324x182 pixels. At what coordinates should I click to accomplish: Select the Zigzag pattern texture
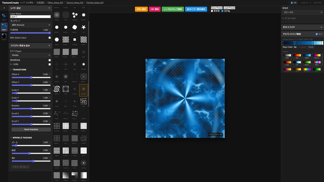coord(57,150)
